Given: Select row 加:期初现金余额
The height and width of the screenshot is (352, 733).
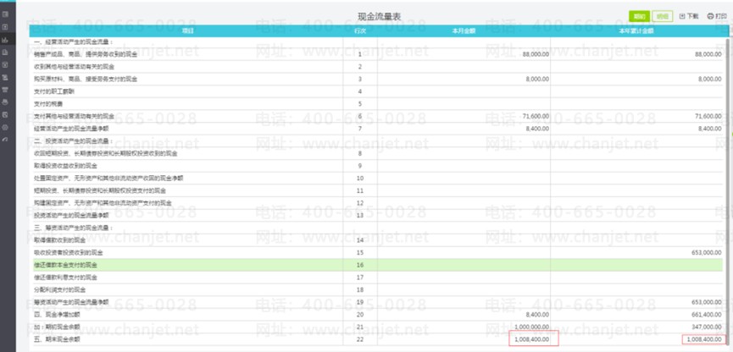Looking at the screenshot, I should (x=376, y=327).
